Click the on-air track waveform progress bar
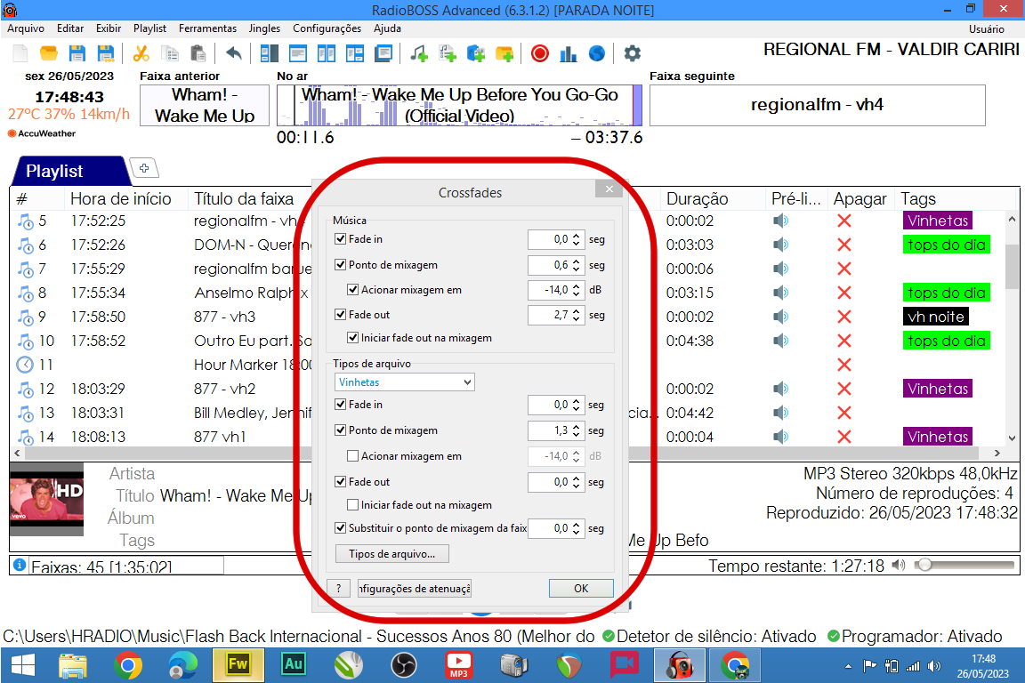The height and width of the screenshot is (683, 1025). [459, 105]
